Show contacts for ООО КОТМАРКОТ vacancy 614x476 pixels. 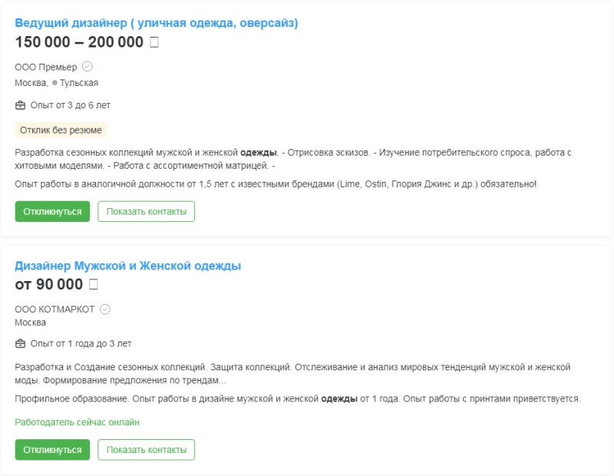coord(146,449)
